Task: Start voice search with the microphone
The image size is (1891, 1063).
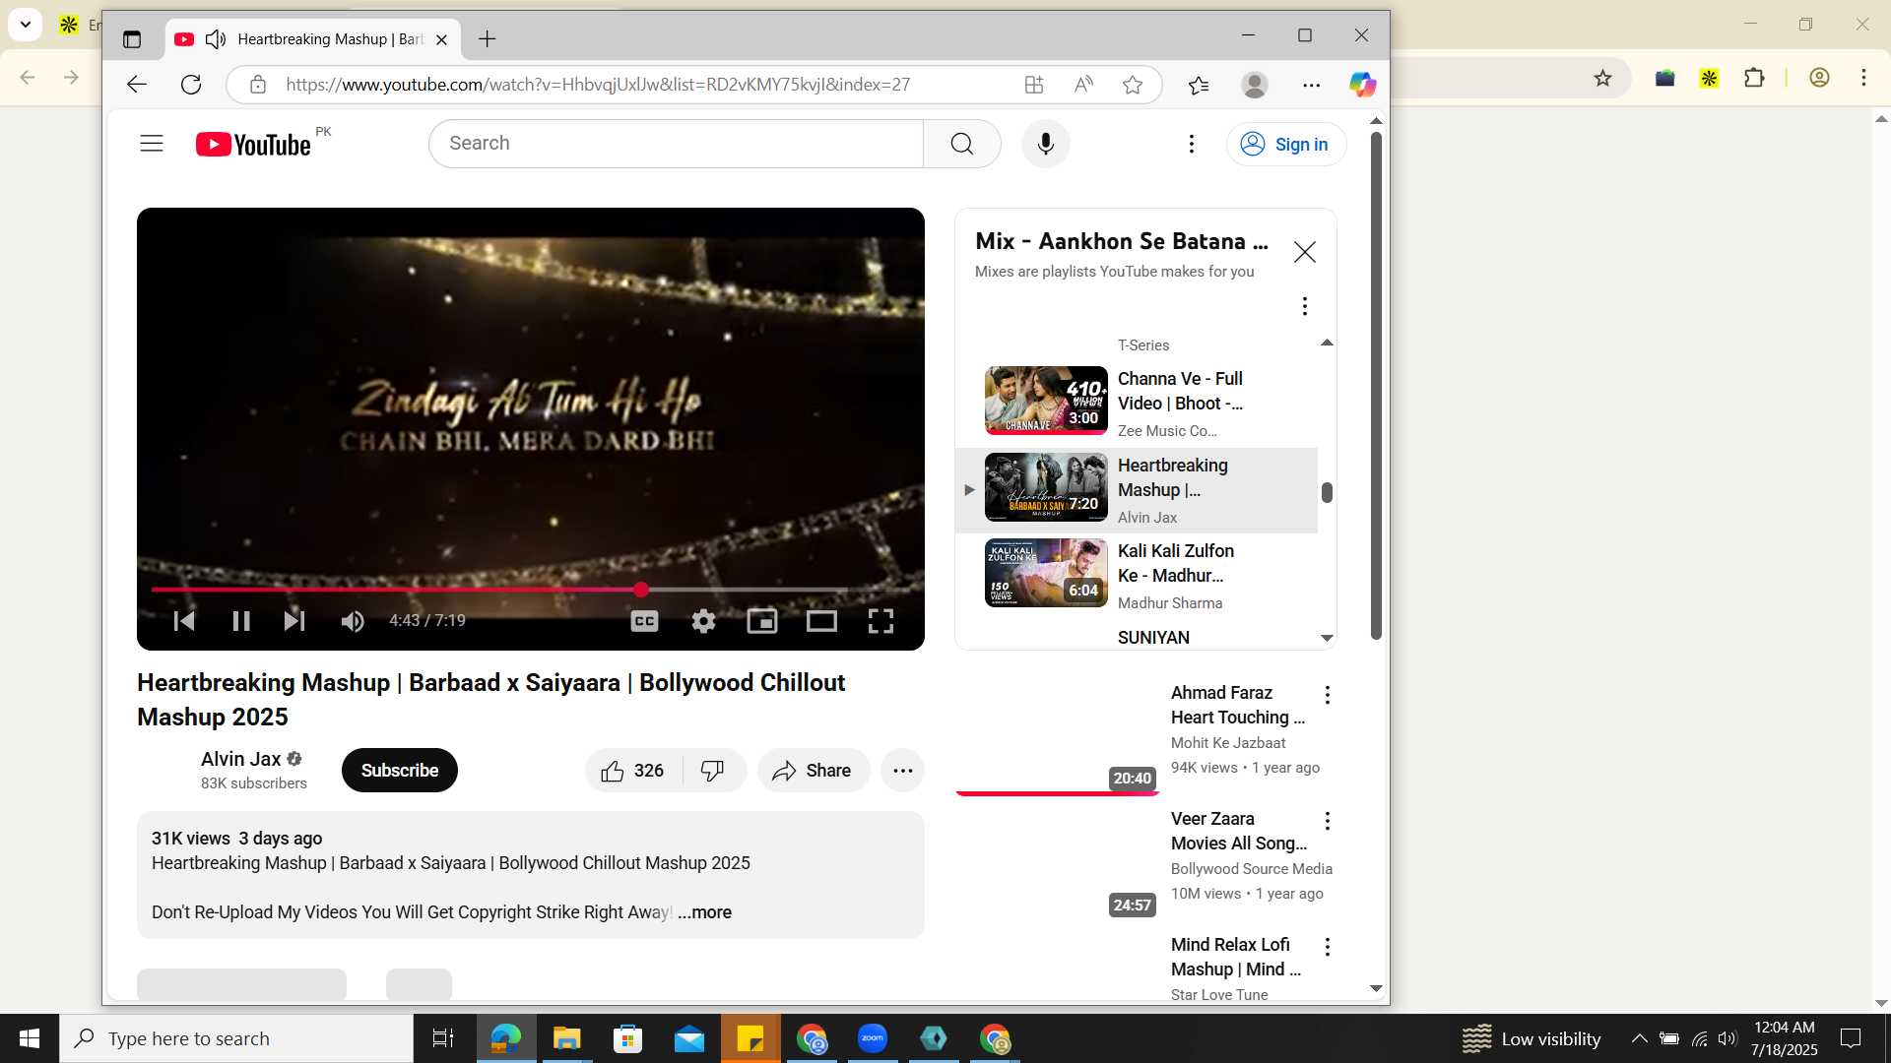Action: (x=1046, y=144)
